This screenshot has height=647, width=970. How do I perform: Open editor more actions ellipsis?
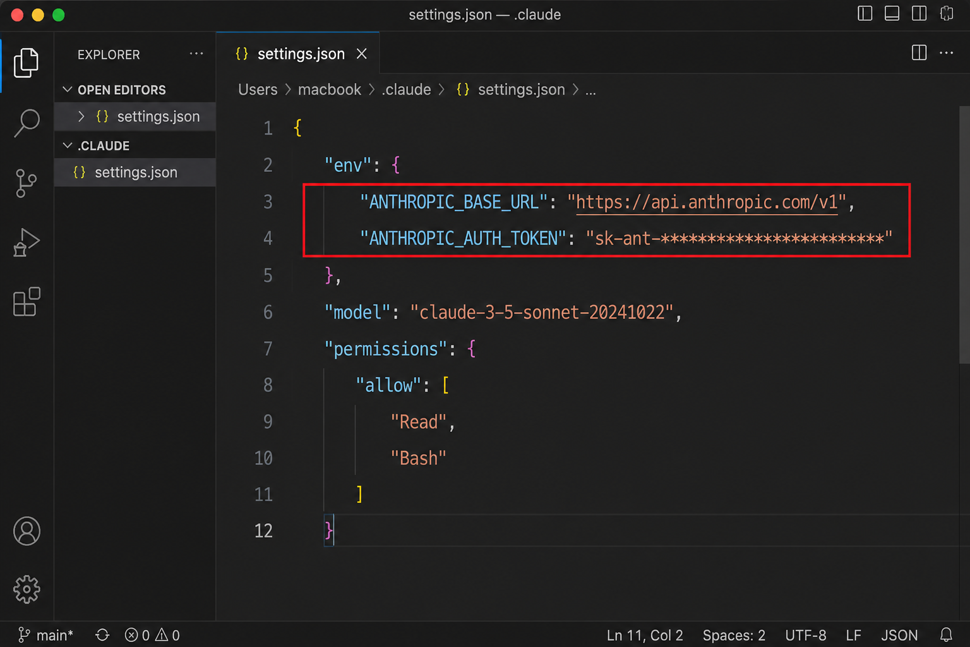(947, 52)
